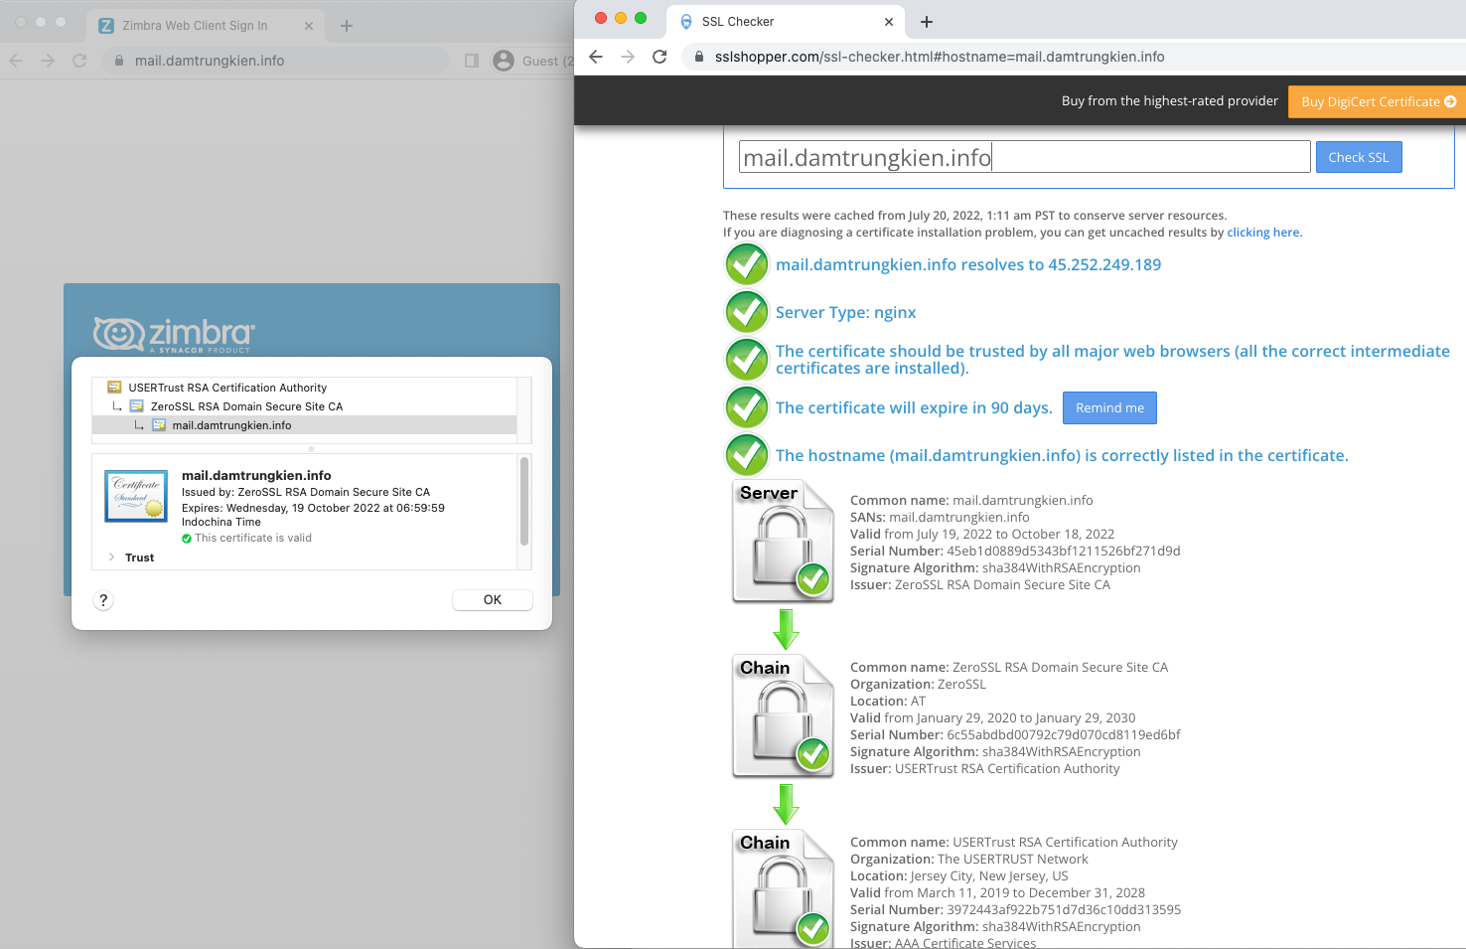Viewport: 1466px width, 949px height.
Task: Click the forward arrow in SSL Checker window
Action: click(x=628, y=57)
